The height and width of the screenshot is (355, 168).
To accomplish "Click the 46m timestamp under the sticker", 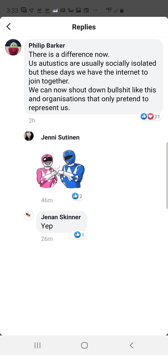I will point(47,200).
